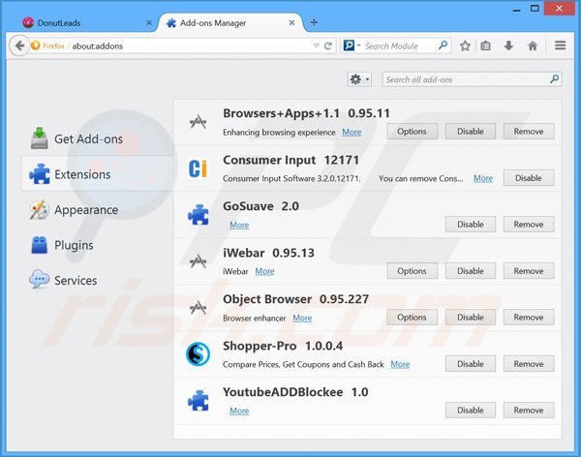Show More info for Browsers+Apps+1.1

pyautogui.click(x=352, y=133)
